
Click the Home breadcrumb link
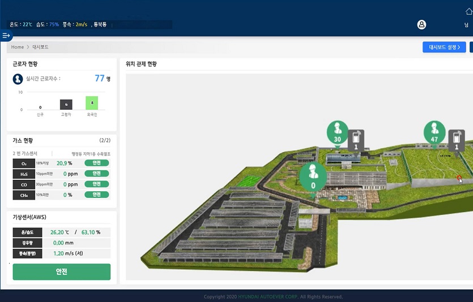point(18,47)
